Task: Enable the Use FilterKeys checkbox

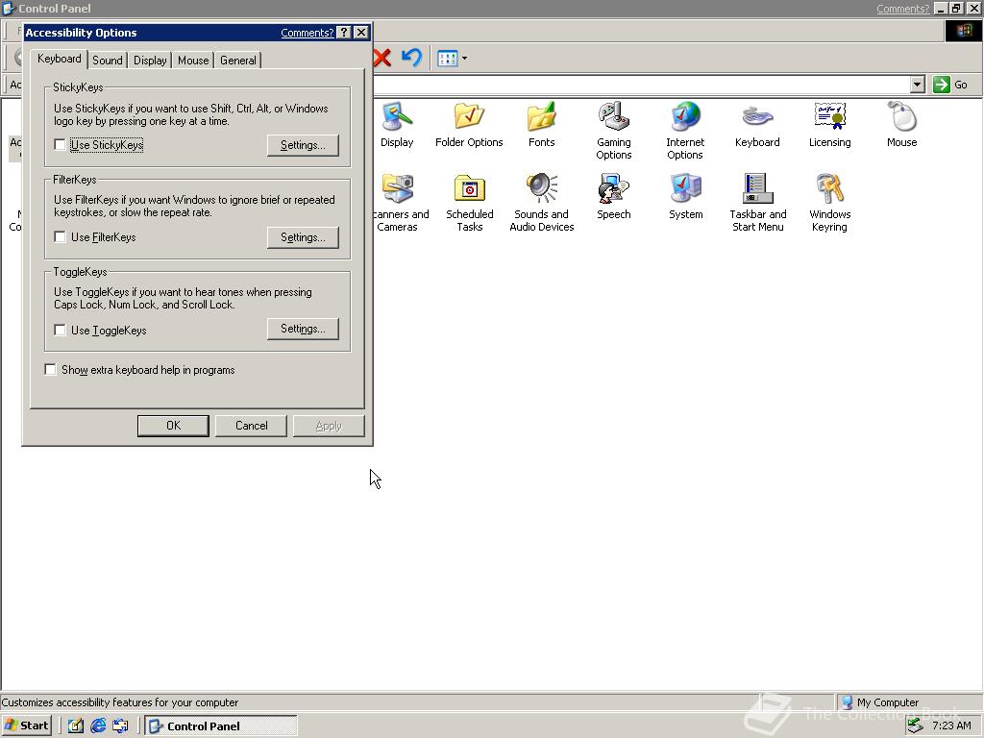Action: [x=60, y=237]
